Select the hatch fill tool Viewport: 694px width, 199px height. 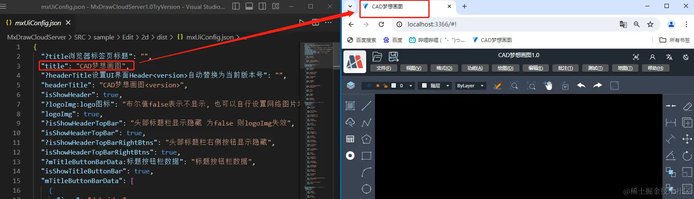click(x=350, y=106)
